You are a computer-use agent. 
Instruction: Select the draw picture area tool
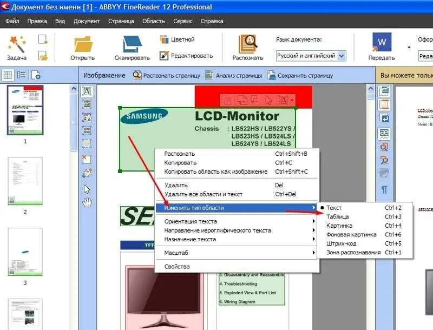pos(87,104)
